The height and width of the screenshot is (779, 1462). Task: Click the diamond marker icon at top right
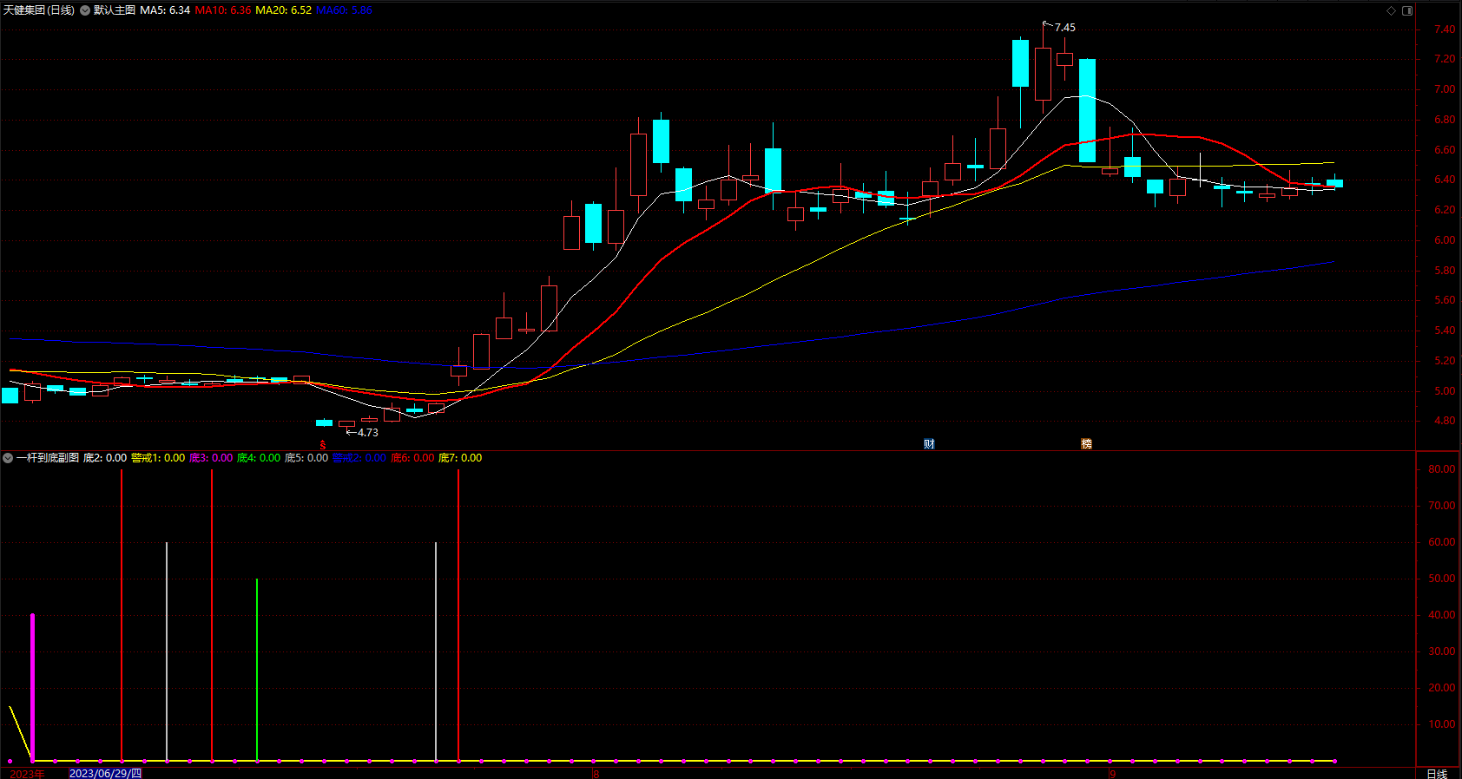click(x=1391, y=10)
